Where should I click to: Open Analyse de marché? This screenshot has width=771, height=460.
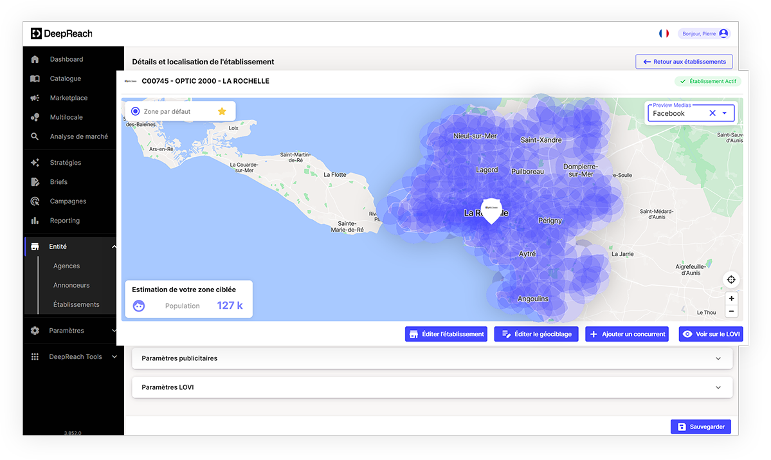coord(78,136)
